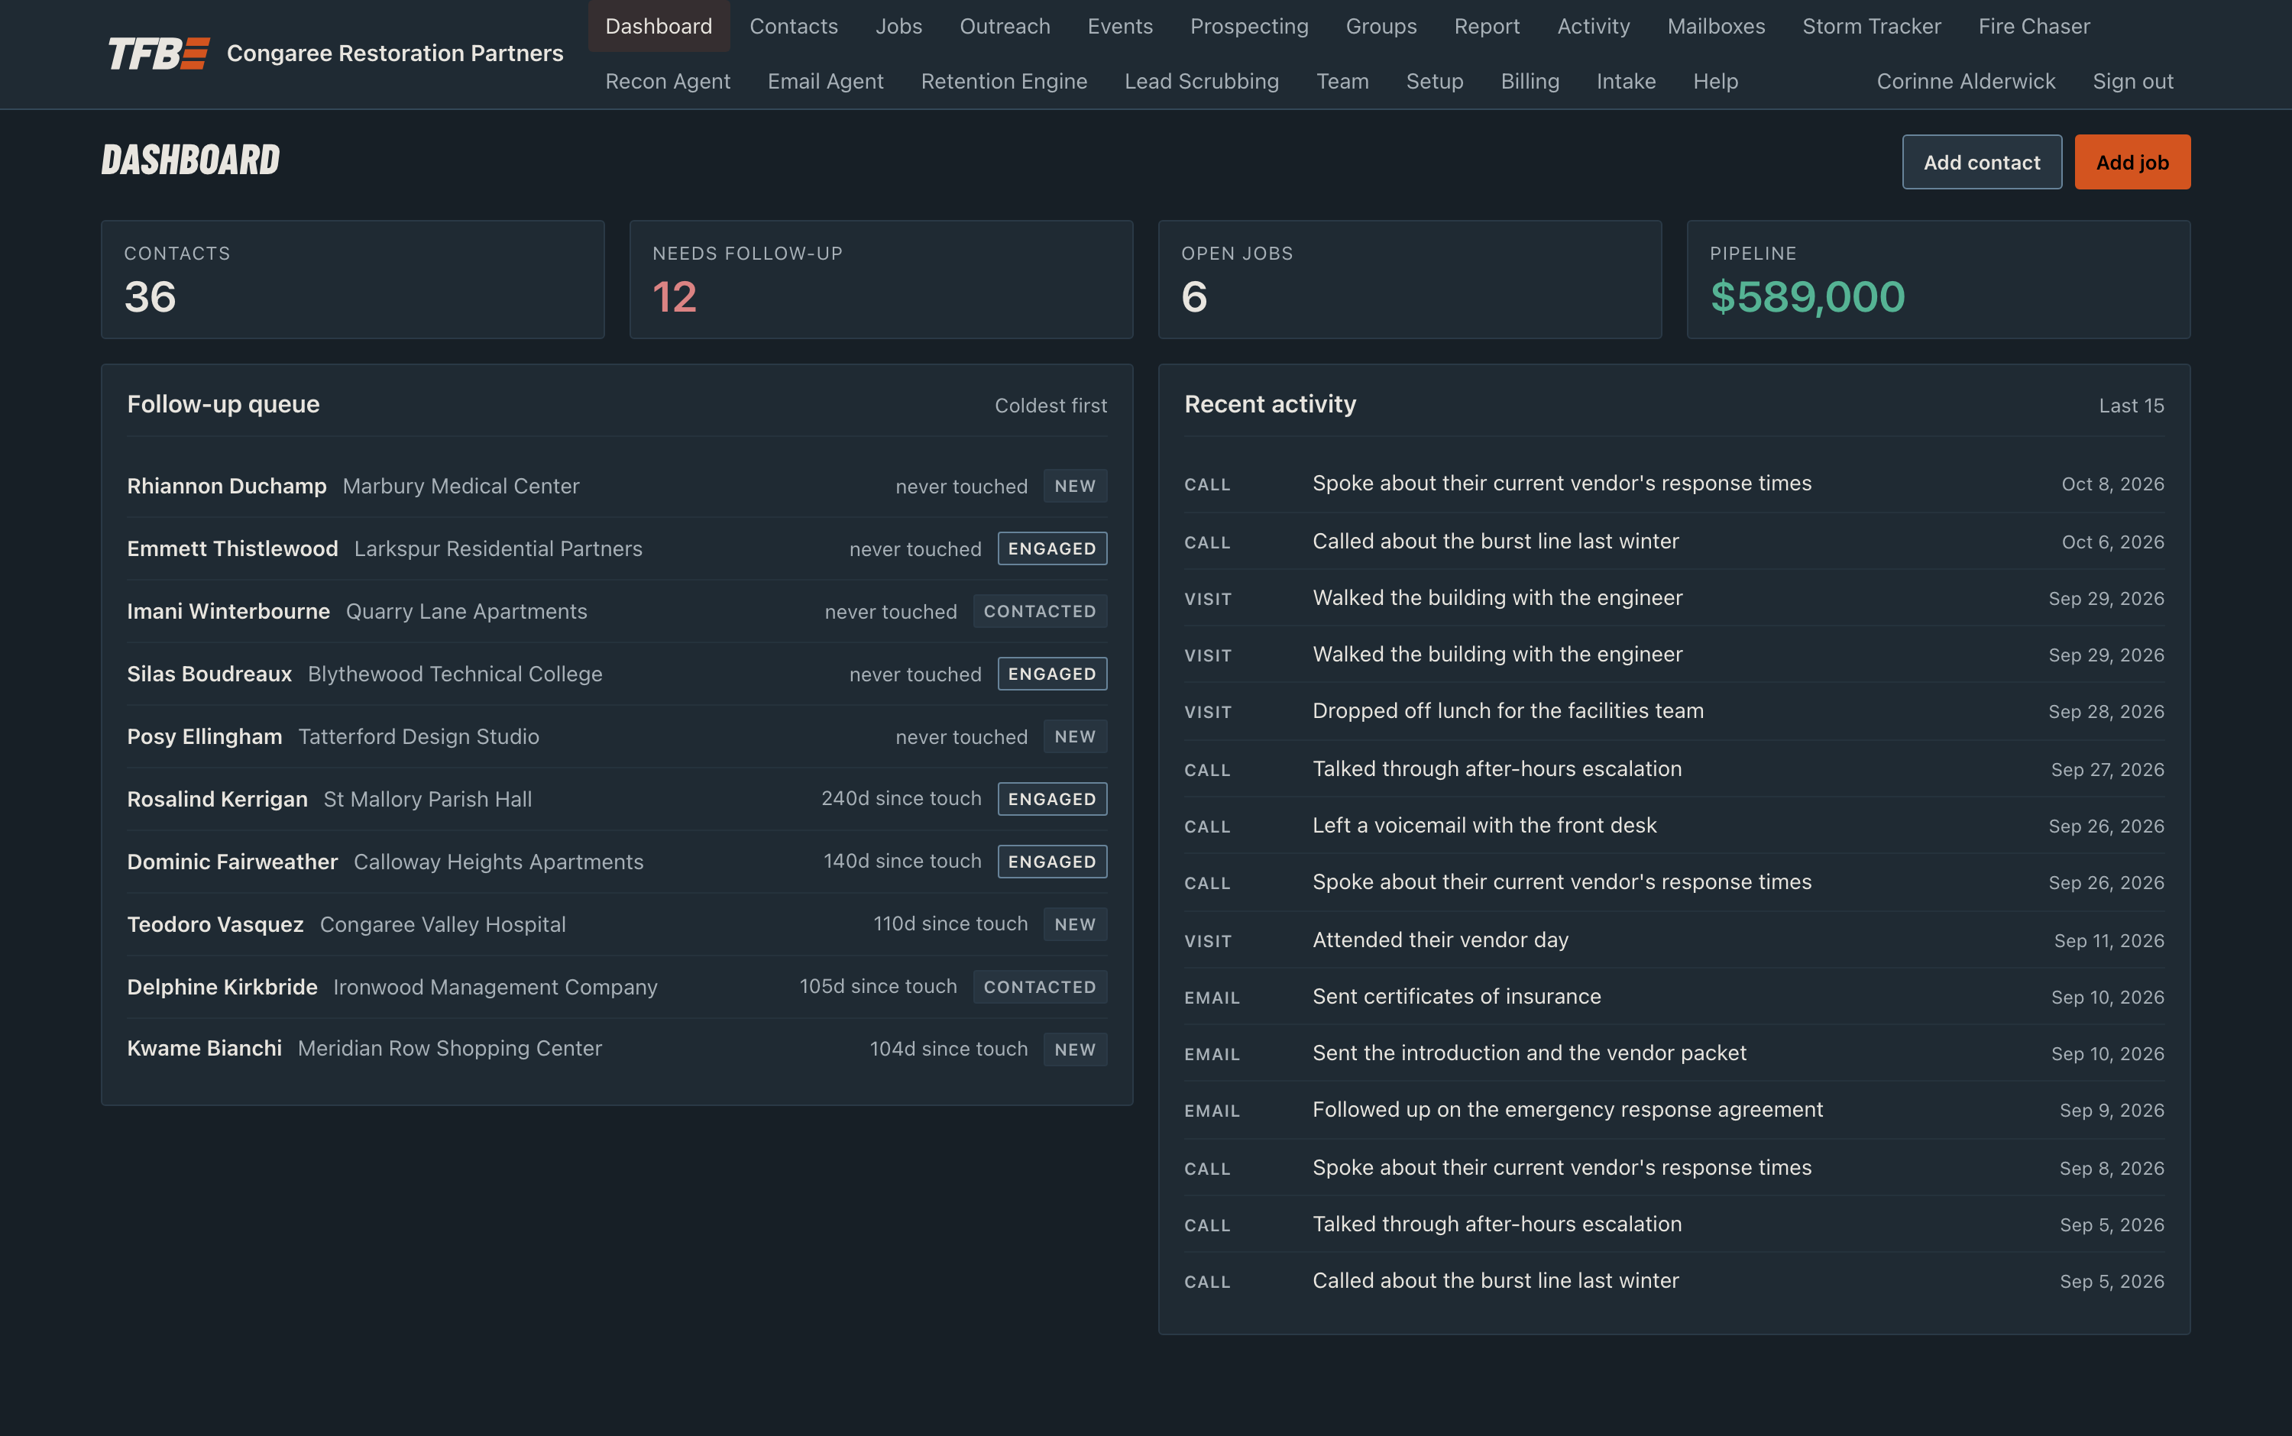Open Silas Boudreaux contact
Viewport: 2292px width, 1436px height.
[617, 674]
